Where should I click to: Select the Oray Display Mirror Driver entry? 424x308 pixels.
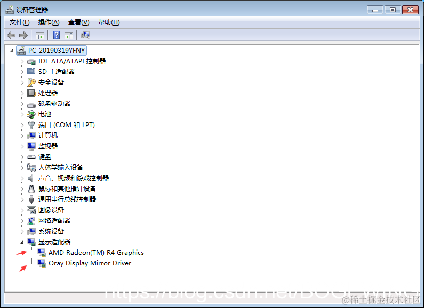[90, 263]
